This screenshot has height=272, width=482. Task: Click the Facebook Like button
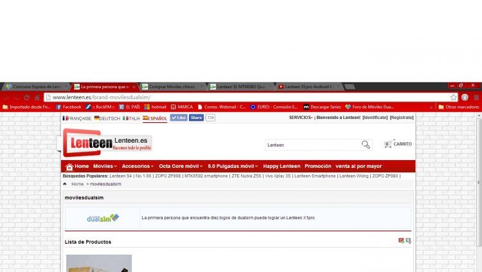179,118
